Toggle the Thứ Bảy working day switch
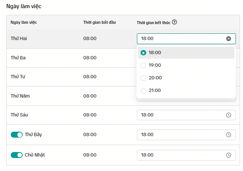The width and height of the screenshot is (243, 171). 17,135
